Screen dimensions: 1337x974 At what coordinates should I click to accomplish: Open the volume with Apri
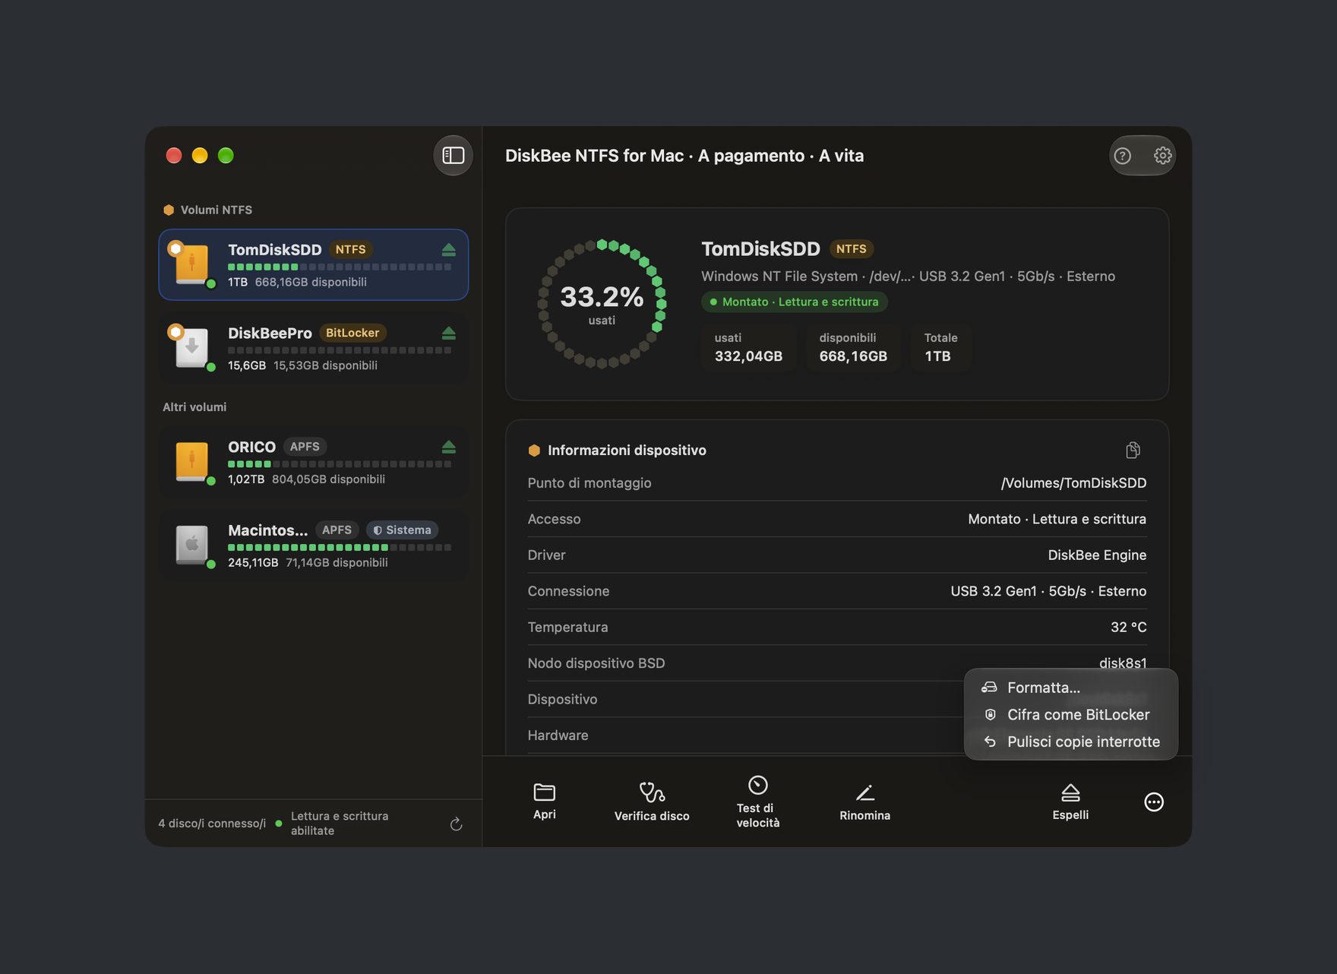coord(544,802)
